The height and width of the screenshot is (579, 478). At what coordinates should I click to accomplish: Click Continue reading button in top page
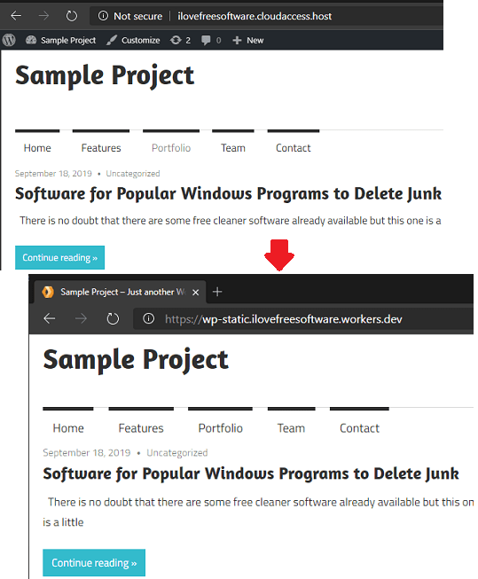pos(59,257)
